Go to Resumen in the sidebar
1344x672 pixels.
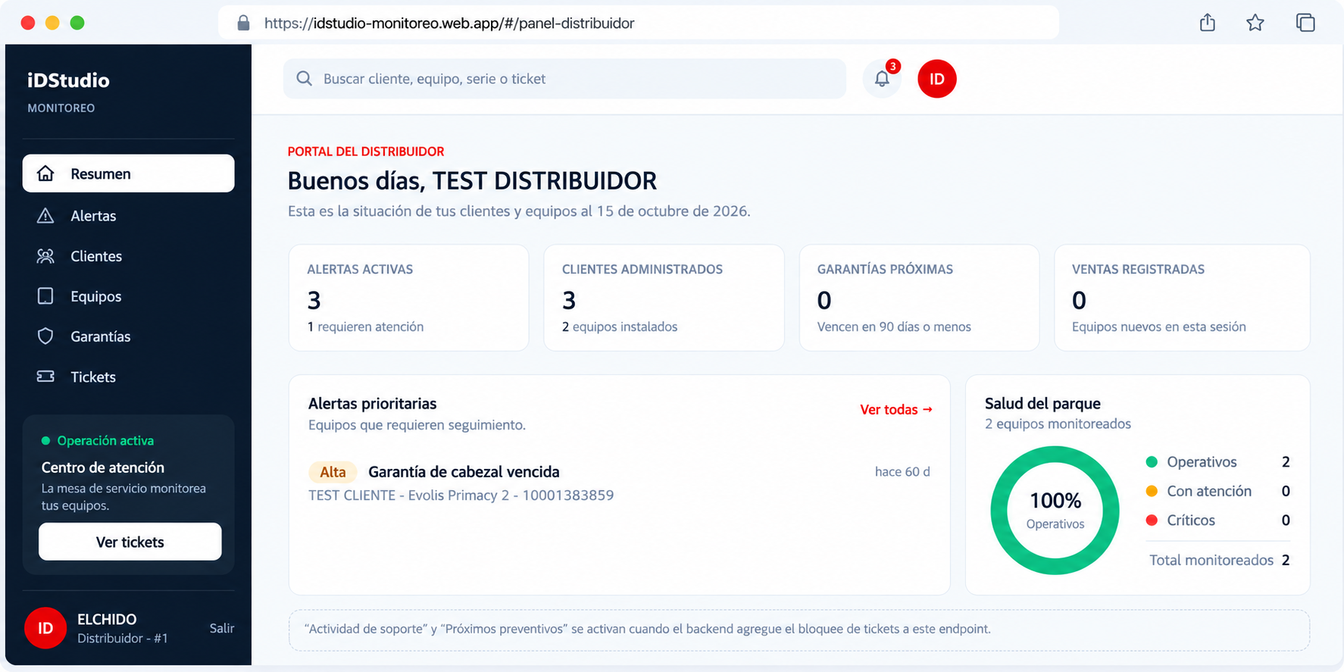click(129, 173)
